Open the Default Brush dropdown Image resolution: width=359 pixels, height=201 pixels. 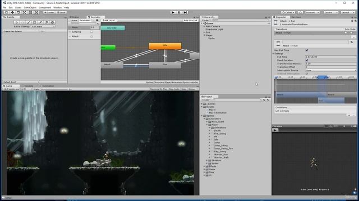point(21,82)
